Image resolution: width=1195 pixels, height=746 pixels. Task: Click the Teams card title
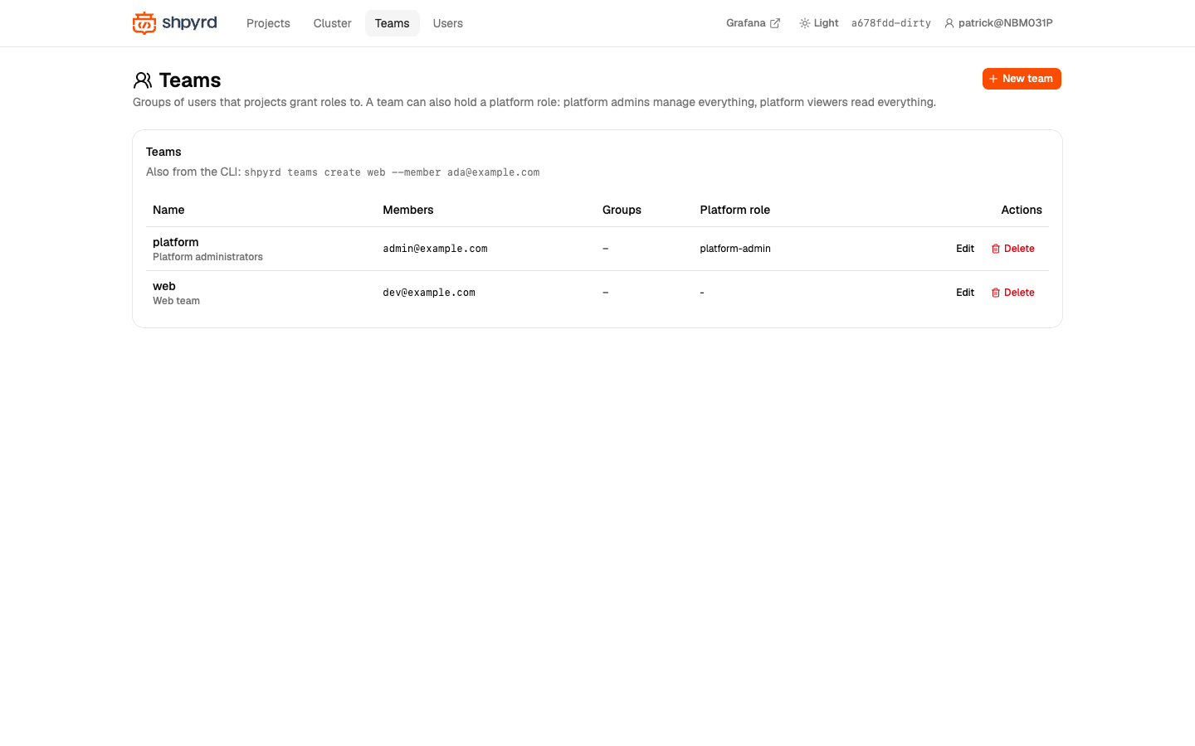point(163,152)
